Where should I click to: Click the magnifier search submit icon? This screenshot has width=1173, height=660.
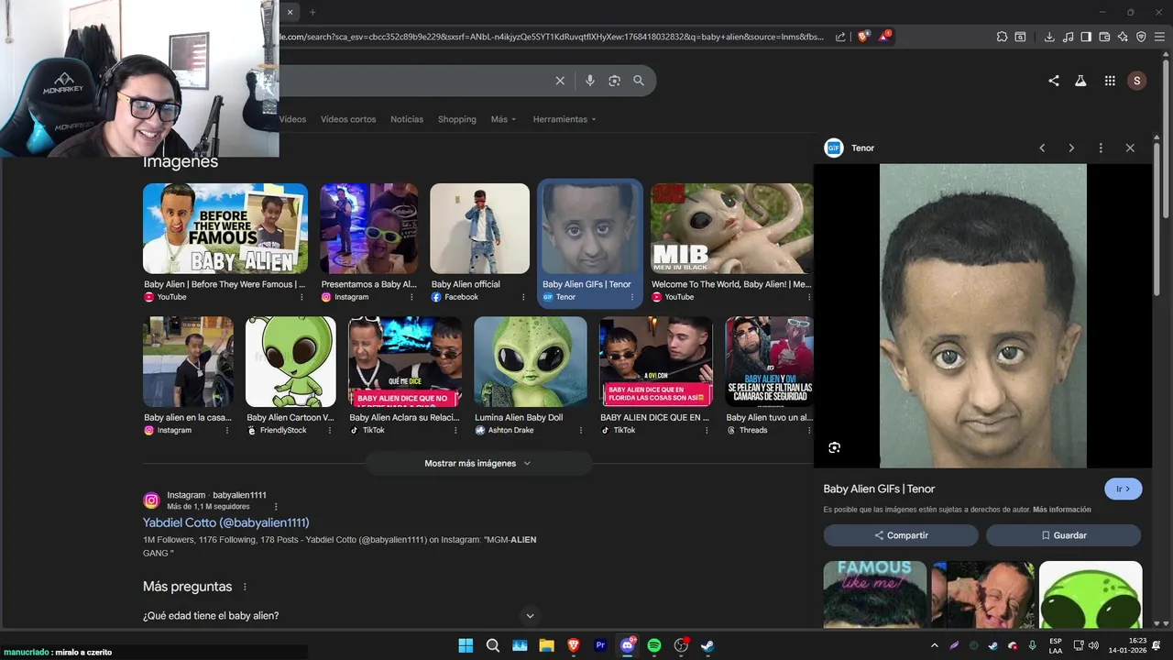(x=639, y=81)
